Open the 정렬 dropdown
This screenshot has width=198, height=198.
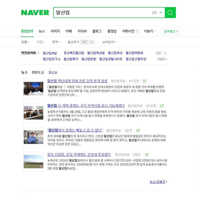(x=25, y=42)
